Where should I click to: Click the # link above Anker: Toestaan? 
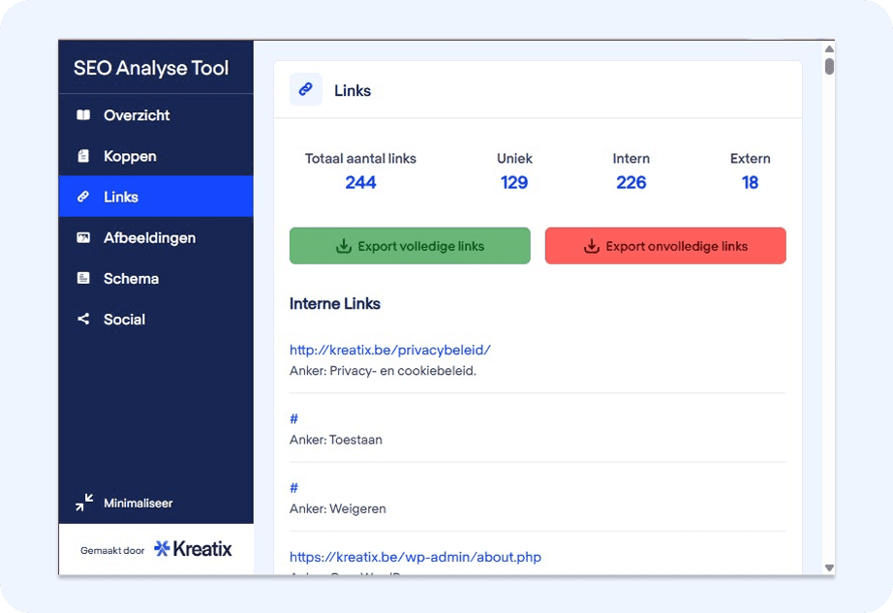(293, 419)
